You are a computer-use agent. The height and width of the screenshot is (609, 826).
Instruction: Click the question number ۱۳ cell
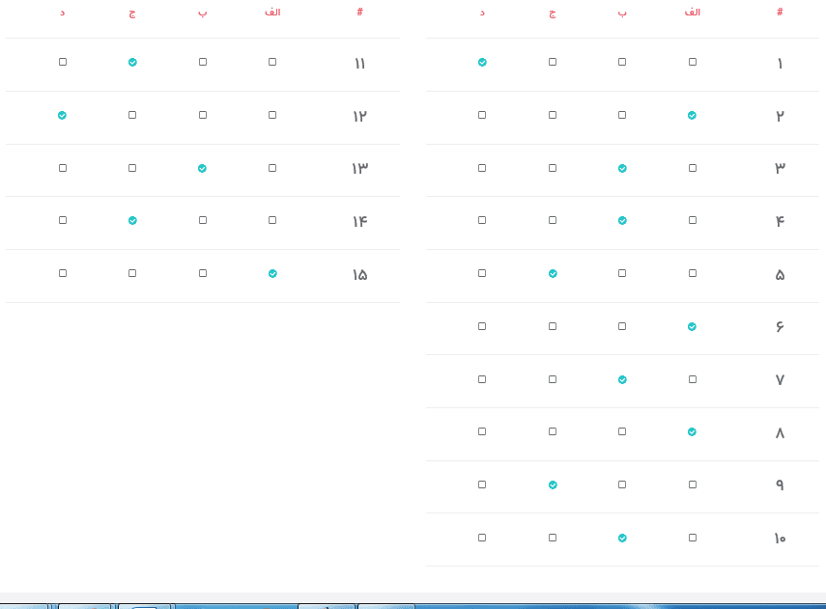click(359, 169)
